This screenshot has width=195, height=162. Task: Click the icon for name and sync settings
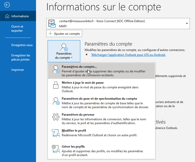[x=56, y=101]
